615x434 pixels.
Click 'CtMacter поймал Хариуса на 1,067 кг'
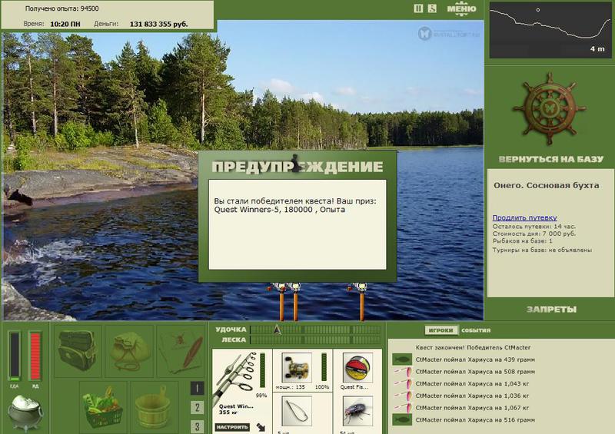472,408
